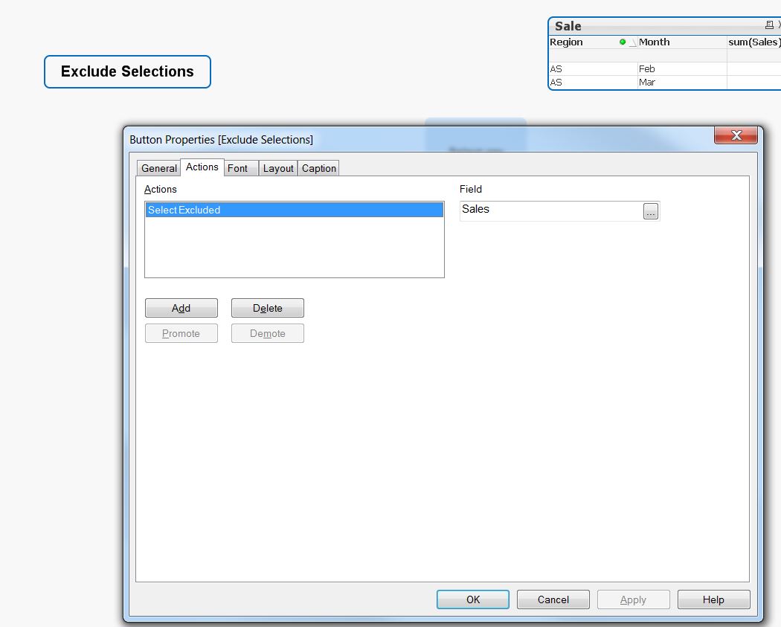This screenshot has width=781, height=627.
Task: Click the green selection indicator beside Region
Action: tap(622, 42)
